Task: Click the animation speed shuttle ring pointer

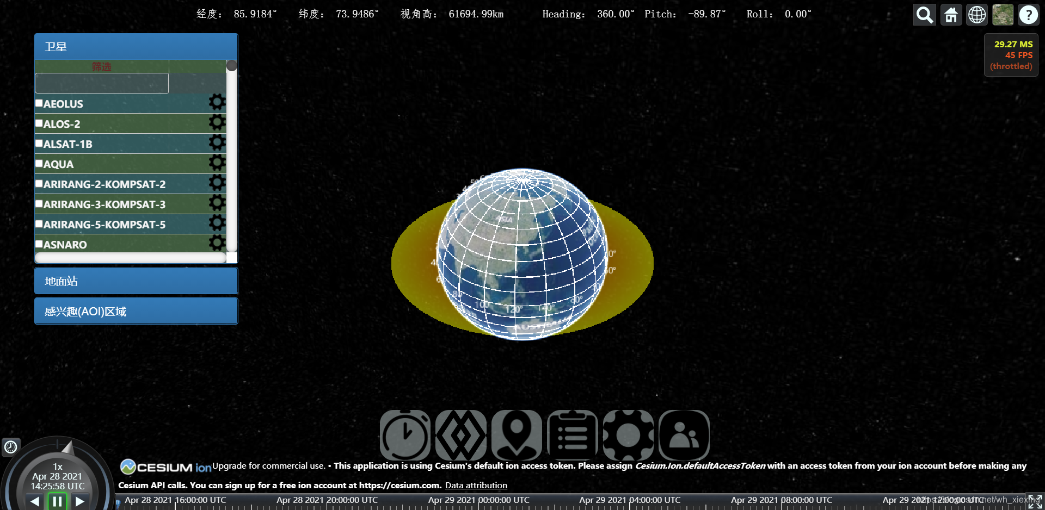Action: pyautogui.click(x=68, y=447)
